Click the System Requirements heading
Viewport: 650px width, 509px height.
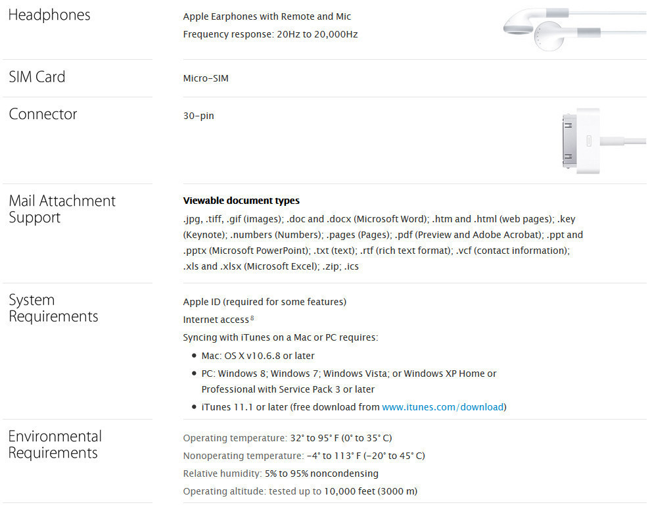tap(53, 308)
